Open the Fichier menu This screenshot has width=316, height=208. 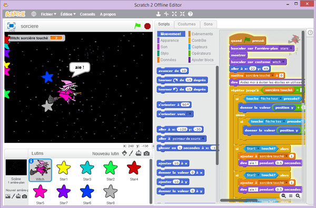(48, 14)
